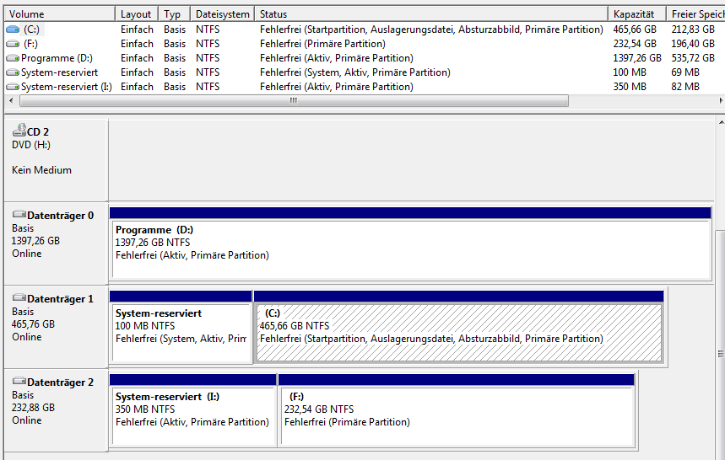Select the Datenträger 0 disk icon
This screenshot has height=460, width=725.
[19, 215]
